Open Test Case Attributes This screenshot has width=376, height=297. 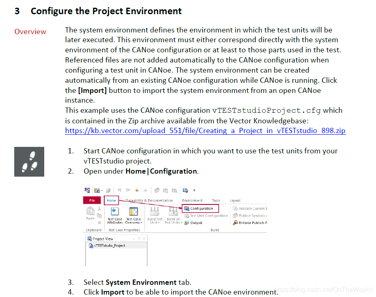coord(115,216)
